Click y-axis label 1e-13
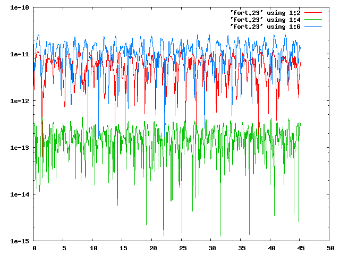 point(20,148)
